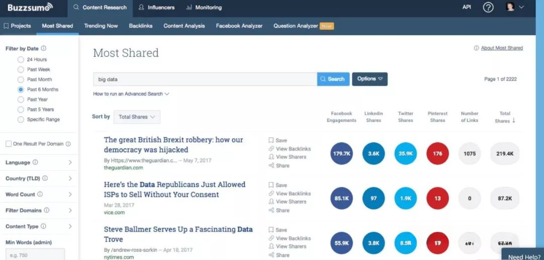Save the Brexit robbery article
This screenshot has height=260, width=544.
pyautogui.click(x=278, y=140)
